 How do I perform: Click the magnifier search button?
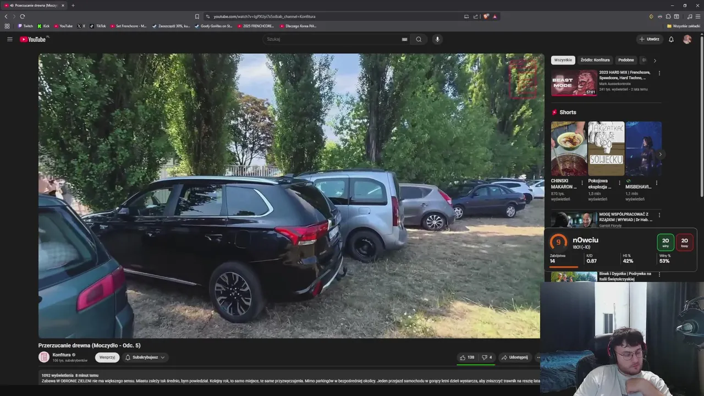tap(419, 39)
